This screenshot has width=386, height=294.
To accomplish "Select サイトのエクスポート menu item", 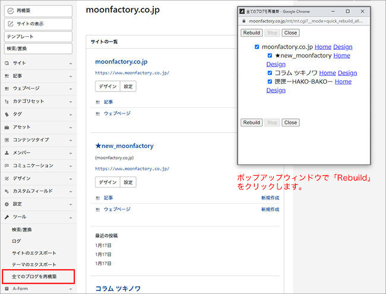I will tap(34, 253).
